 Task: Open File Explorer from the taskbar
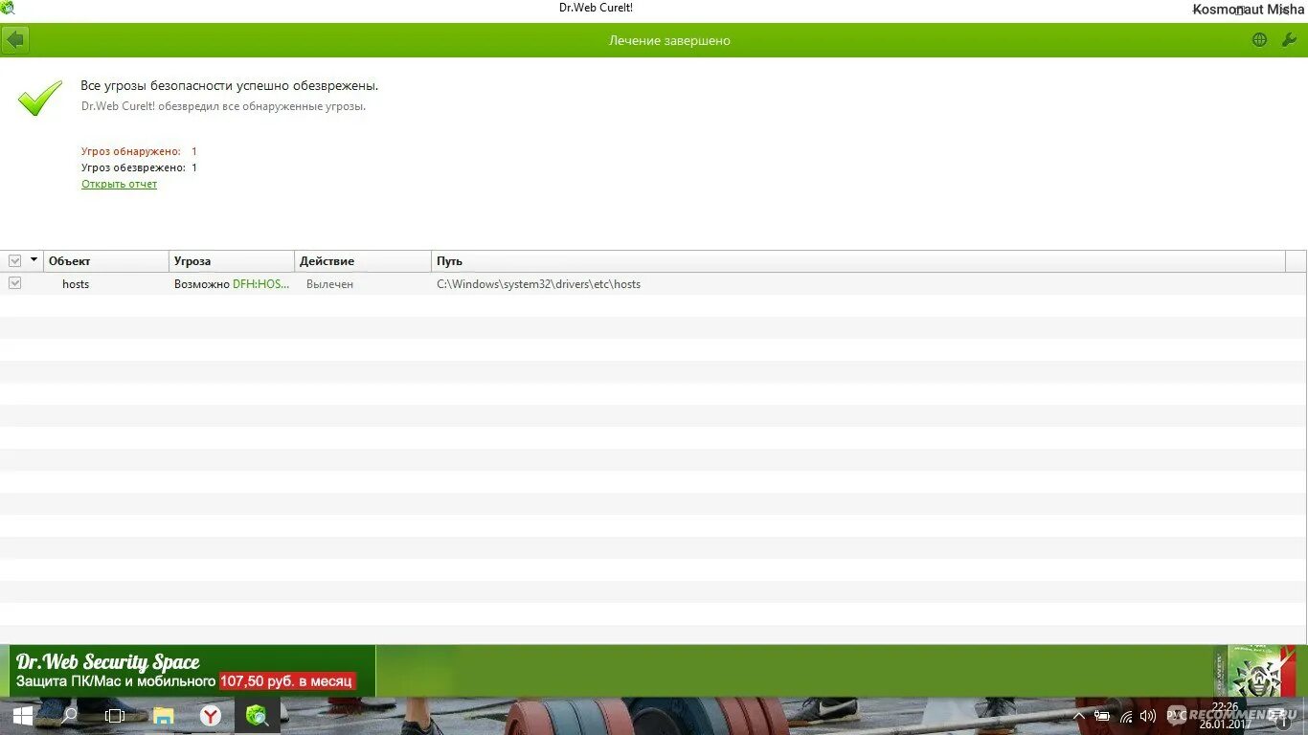pos(164,715)
